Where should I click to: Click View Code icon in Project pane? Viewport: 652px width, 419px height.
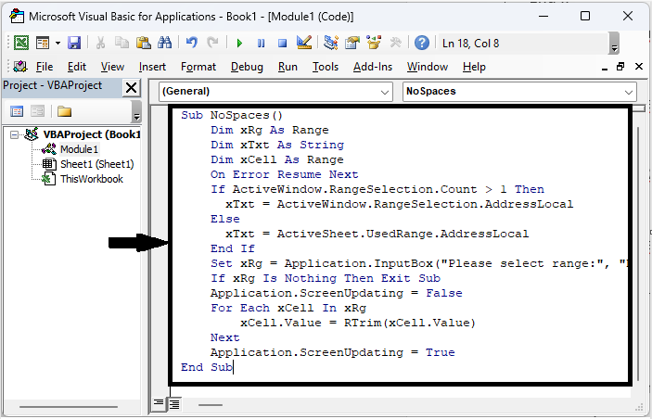[17, 111]
